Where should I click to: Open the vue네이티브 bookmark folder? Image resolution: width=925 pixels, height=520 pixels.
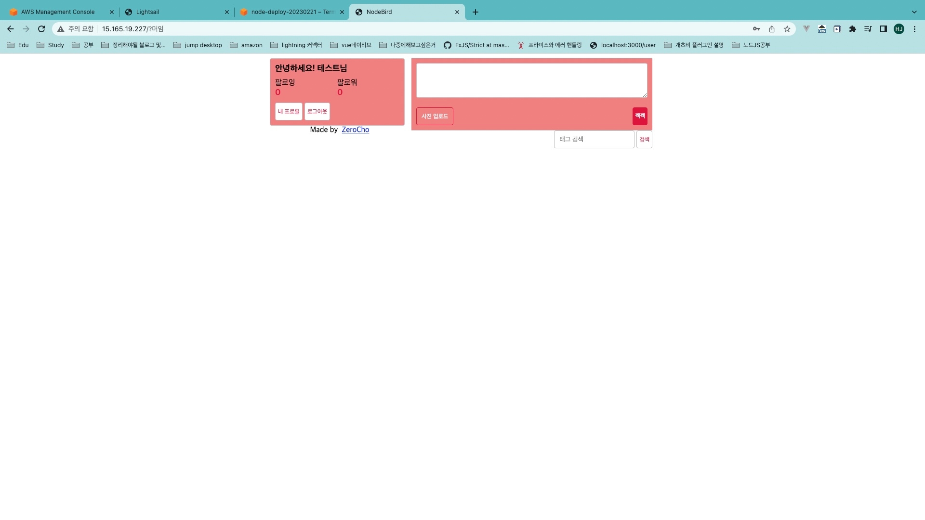[351, 45]
